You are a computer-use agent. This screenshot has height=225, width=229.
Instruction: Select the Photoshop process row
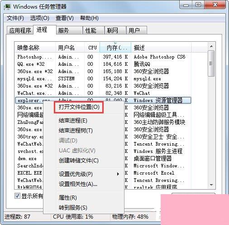pos(103,57)
